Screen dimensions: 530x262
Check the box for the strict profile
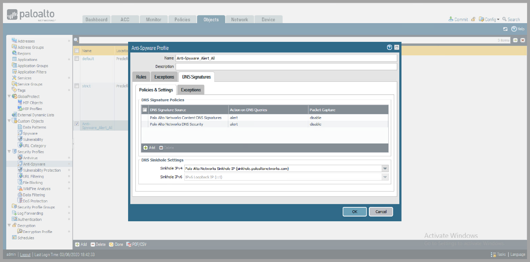[x=77, y=86]
